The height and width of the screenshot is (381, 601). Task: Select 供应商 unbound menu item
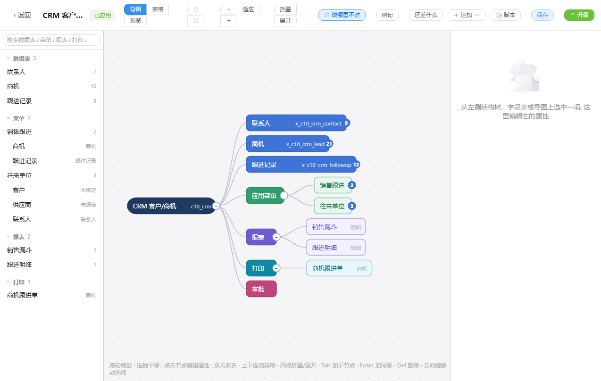(51, 205)
